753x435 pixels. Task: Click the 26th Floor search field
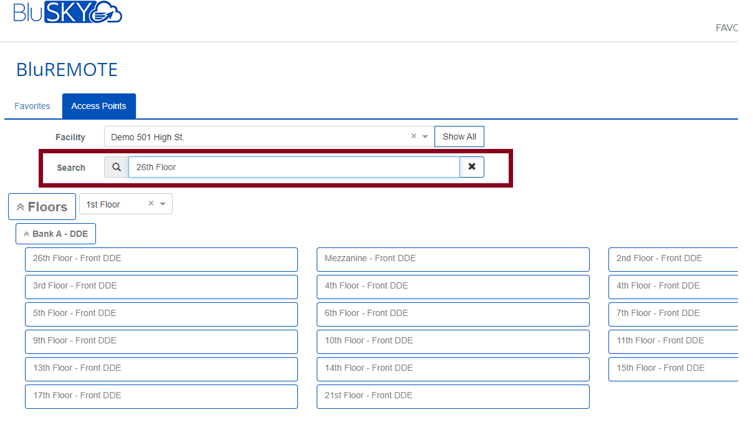point(294,167)
